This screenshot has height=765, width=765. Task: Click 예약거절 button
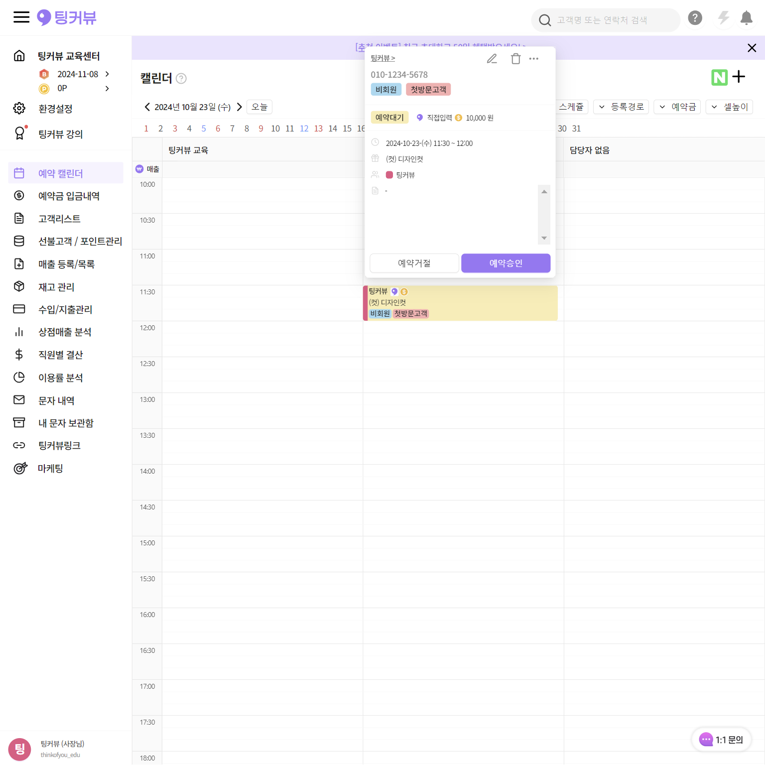414,263
